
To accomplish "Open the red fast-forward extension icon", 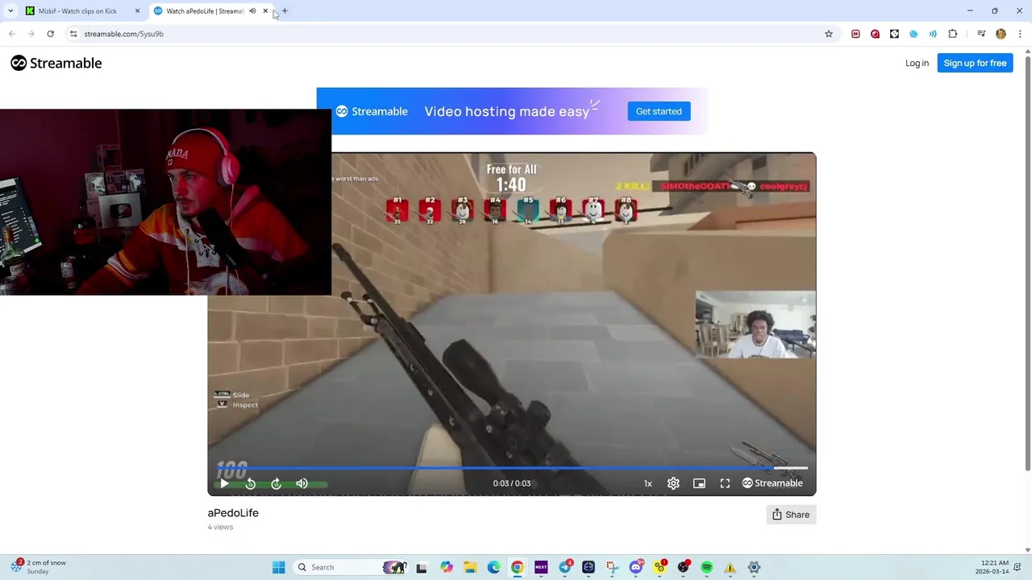I will (855, 34).
